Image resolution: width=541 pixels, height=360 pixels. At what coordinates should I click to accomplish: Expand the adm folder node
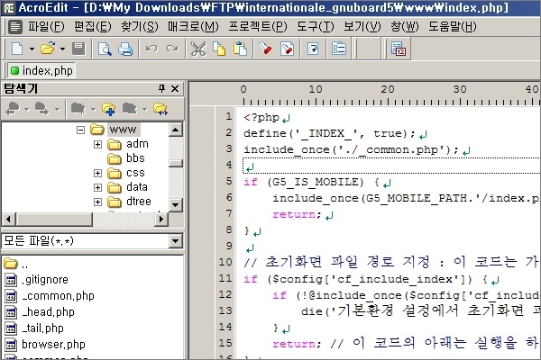[98, 144]
